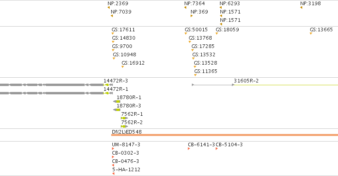Select the 31605R-2 RNAi label
Viewport: 338px width, 176px height.
(x=246, y=81)
